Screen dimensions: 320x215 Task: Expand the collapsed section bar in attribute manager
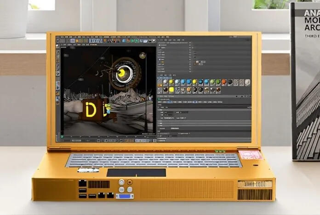pos(204,122)
